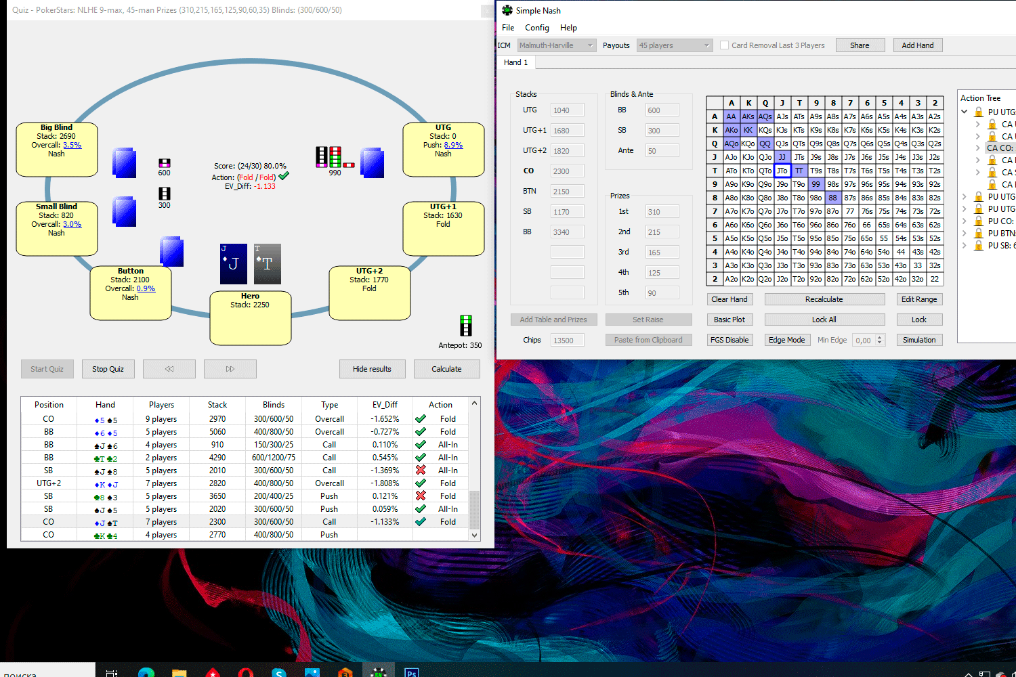Screen dimensions: 1016x677
Task: Click the Recalculate button
Action: (x=824, y=299)
